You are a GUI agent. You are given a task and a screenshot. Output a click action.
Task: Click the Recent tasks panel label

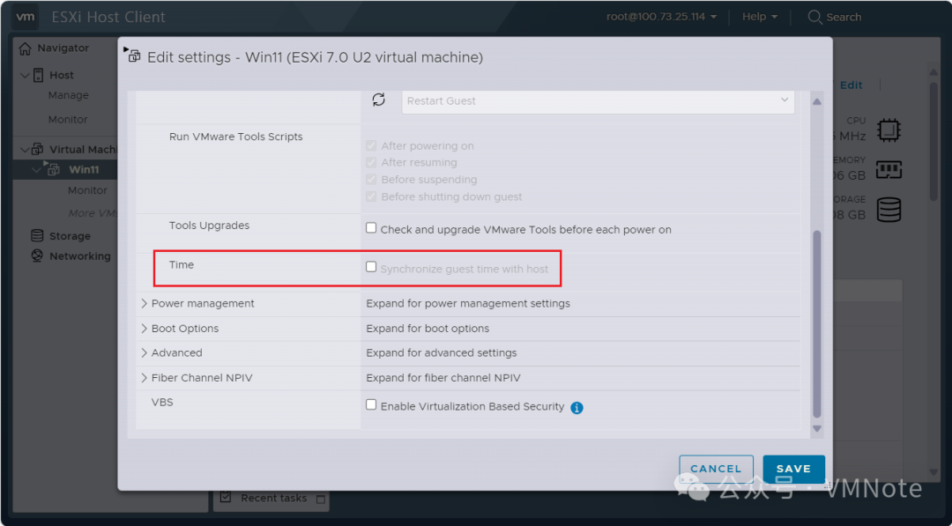[274, 498]
